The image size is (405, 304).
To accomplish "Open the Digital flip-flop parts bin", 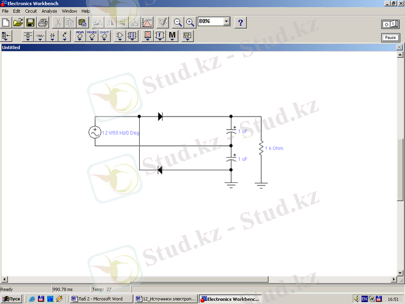I will point(132,35).
